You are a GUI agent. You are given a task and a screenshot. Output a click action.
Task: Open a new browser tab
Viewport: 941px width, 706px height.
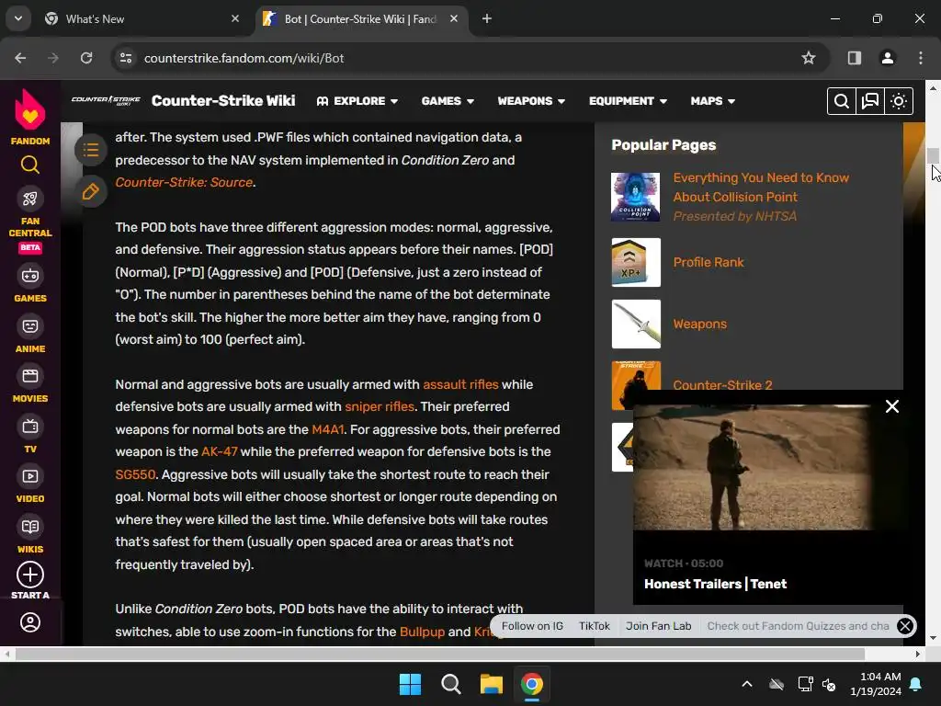click(x=487, y=18)
